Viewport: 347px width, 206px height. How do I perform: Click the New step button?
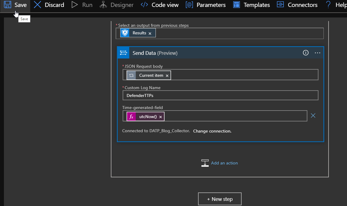coord(220,199)
